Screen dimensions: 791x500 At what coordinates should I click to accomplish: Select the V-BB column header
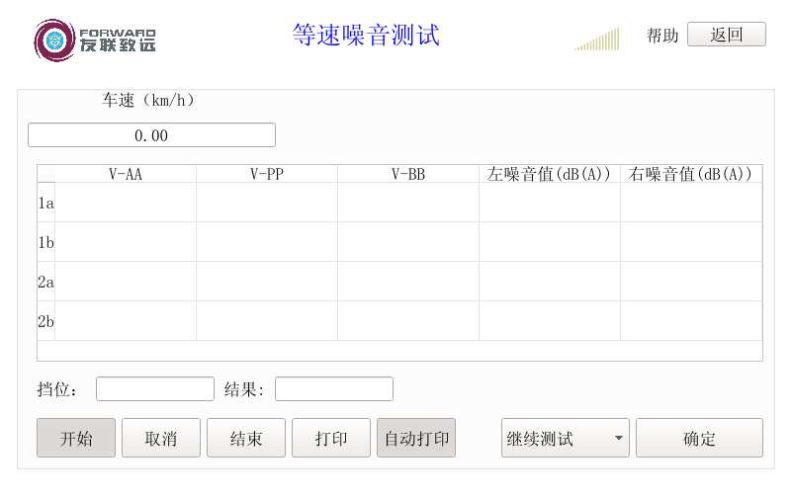point(408,174)
